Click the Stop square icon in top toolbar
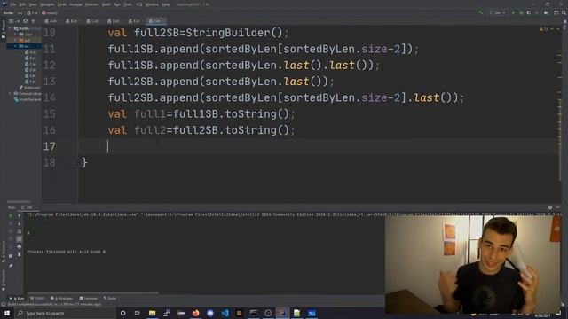Image resolution: width=568 pixels, height=319 pixels. point(537,12)
